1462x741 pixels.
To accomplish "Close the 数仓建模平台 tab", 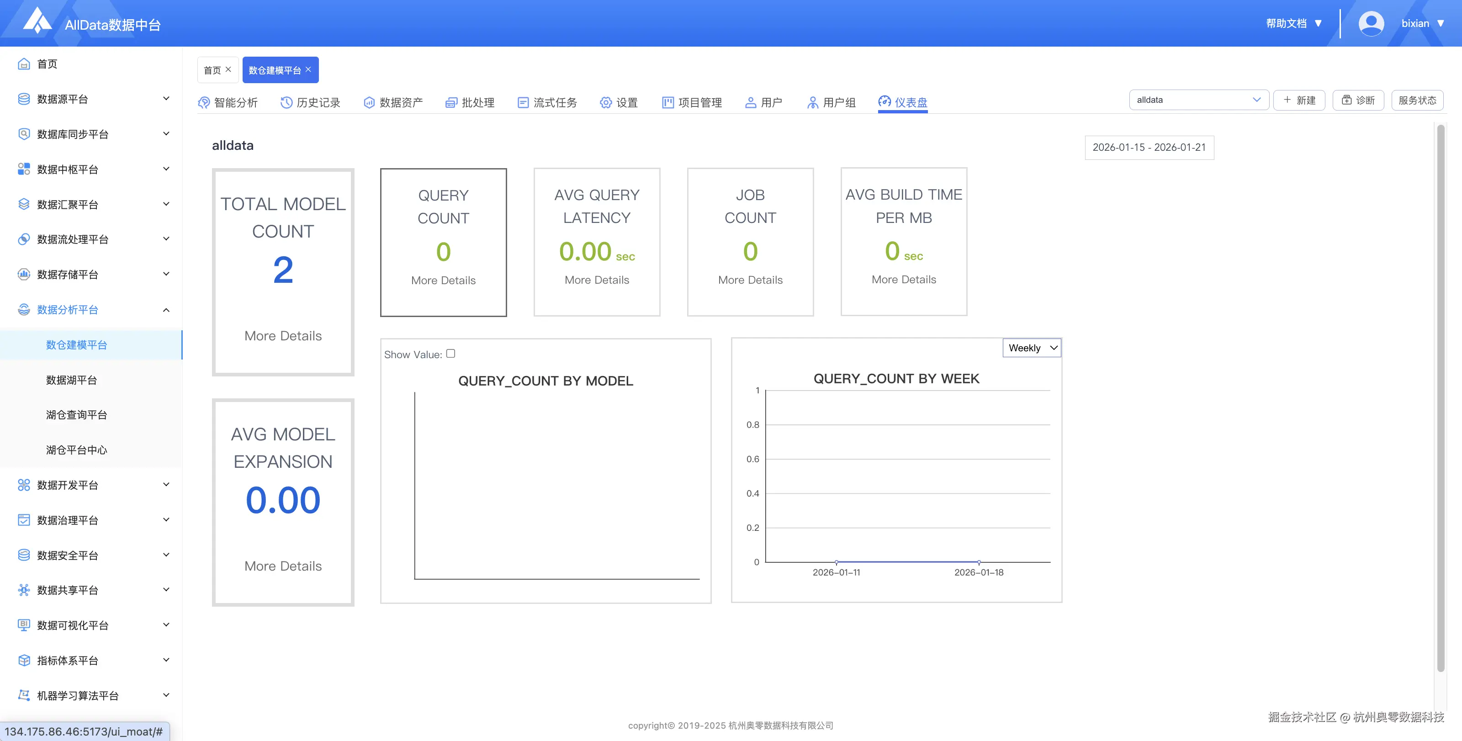I will pos(308,69).
